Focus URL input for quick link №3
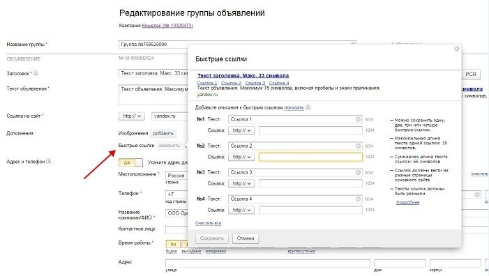The image size is (489, 276). click(x=310, y=183)
